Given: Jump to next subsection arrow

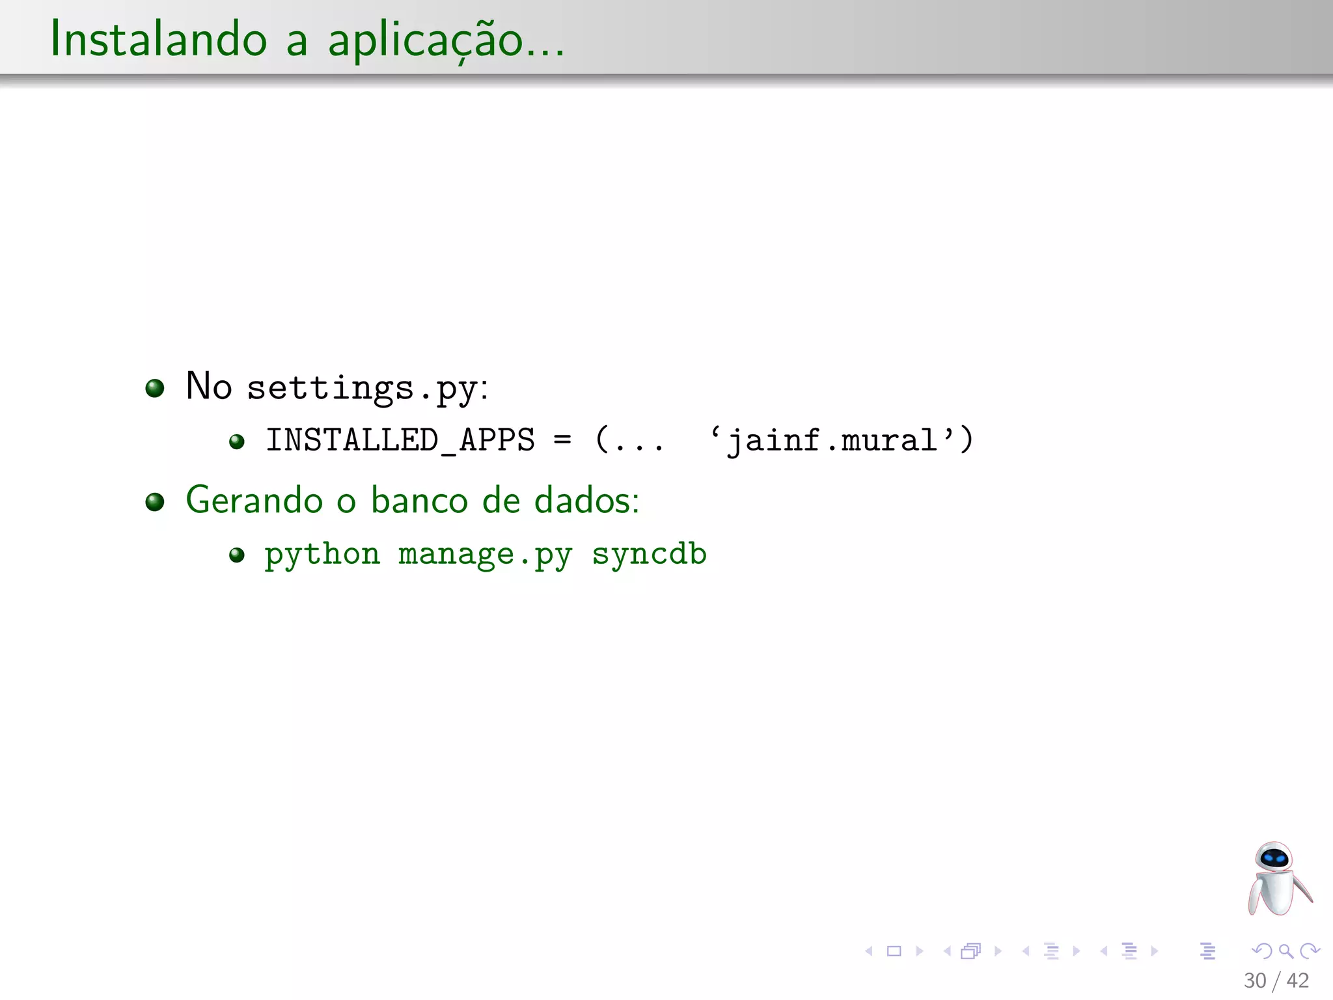Looking at the screenshot, I should (1077, 951).
